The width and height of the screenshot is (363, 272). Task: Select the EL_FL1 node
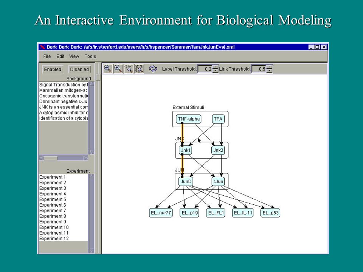click(216, 213)
